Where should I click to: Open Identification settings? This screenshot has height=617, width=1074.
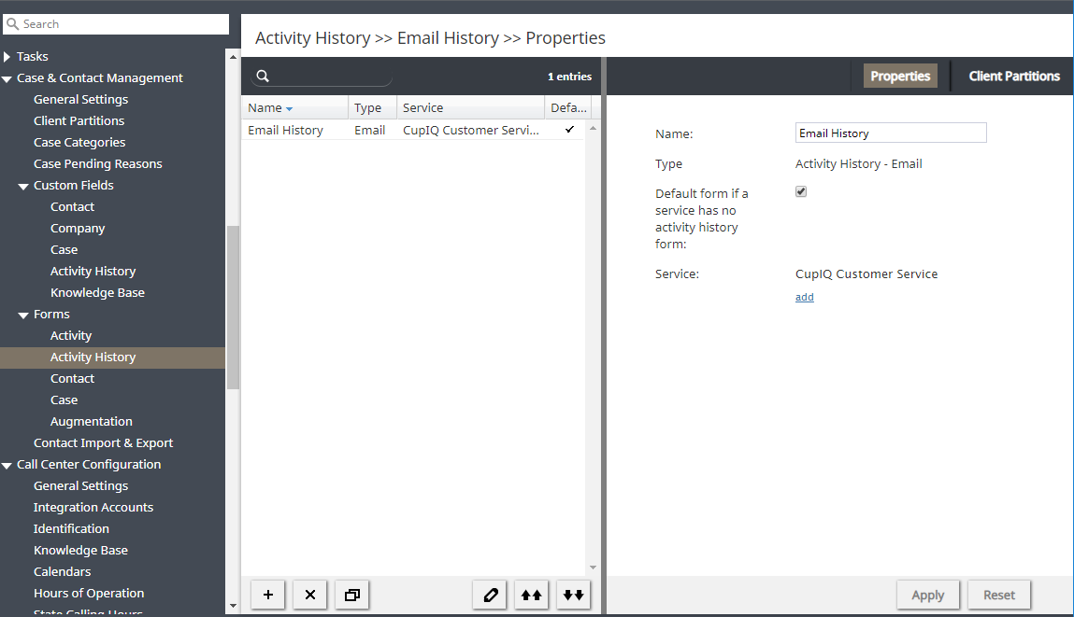tap(71, 528)
